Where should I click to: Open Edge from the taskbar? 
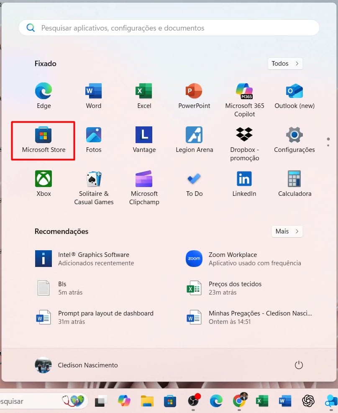tap(216, 401)
